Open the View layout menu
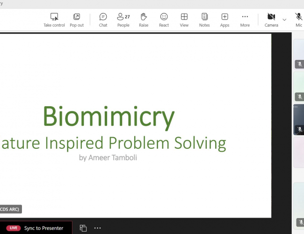Screen dimensions: 304x234 tap(184, 20)
